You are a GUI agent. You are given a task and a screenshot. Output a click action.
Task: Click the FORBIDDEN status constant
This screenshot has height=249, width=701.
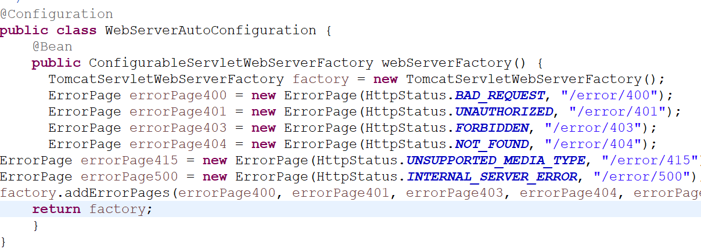coord(492,128)
